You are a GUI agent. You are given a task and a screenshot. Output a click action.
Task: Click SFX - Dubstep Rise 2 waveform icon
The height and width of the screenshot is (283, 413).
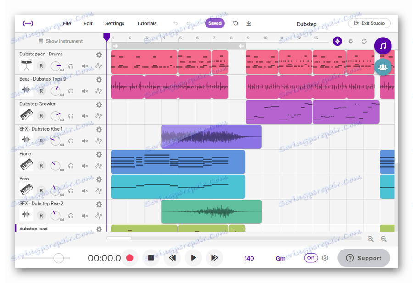tap(26, 214)
